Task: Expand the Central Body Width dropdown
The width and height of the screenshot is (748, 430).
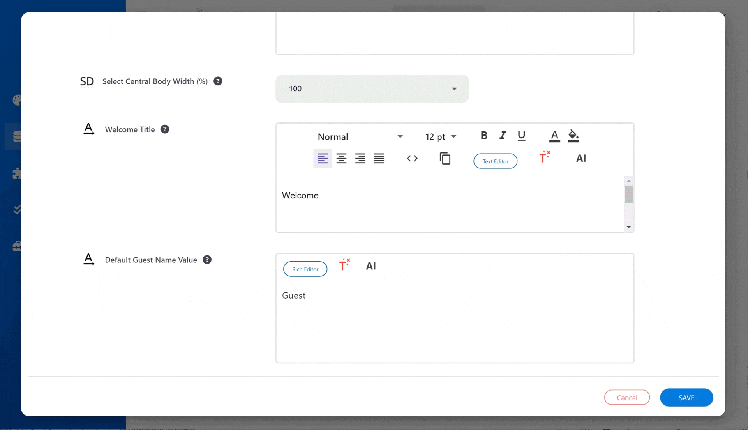Action: 453,88
